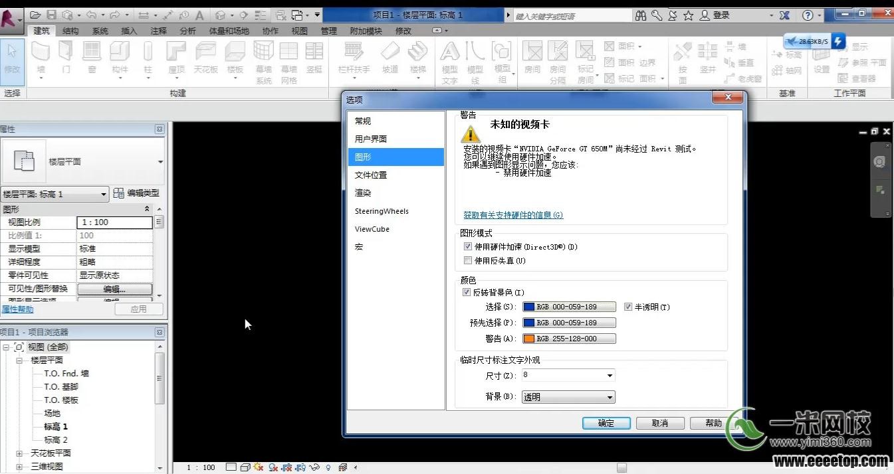This screenshot has height=474, width=894.
Task: Select the 构件 (Component) tool
Action: point(120,60)
